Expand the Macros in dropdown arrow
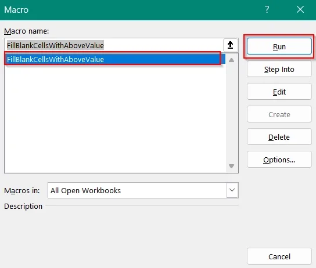Viewport: 316px width, 268px height. point(232,190)
